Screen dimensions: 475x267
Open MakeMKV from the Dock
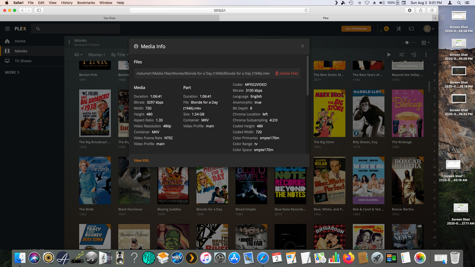(x=177, y=258)
